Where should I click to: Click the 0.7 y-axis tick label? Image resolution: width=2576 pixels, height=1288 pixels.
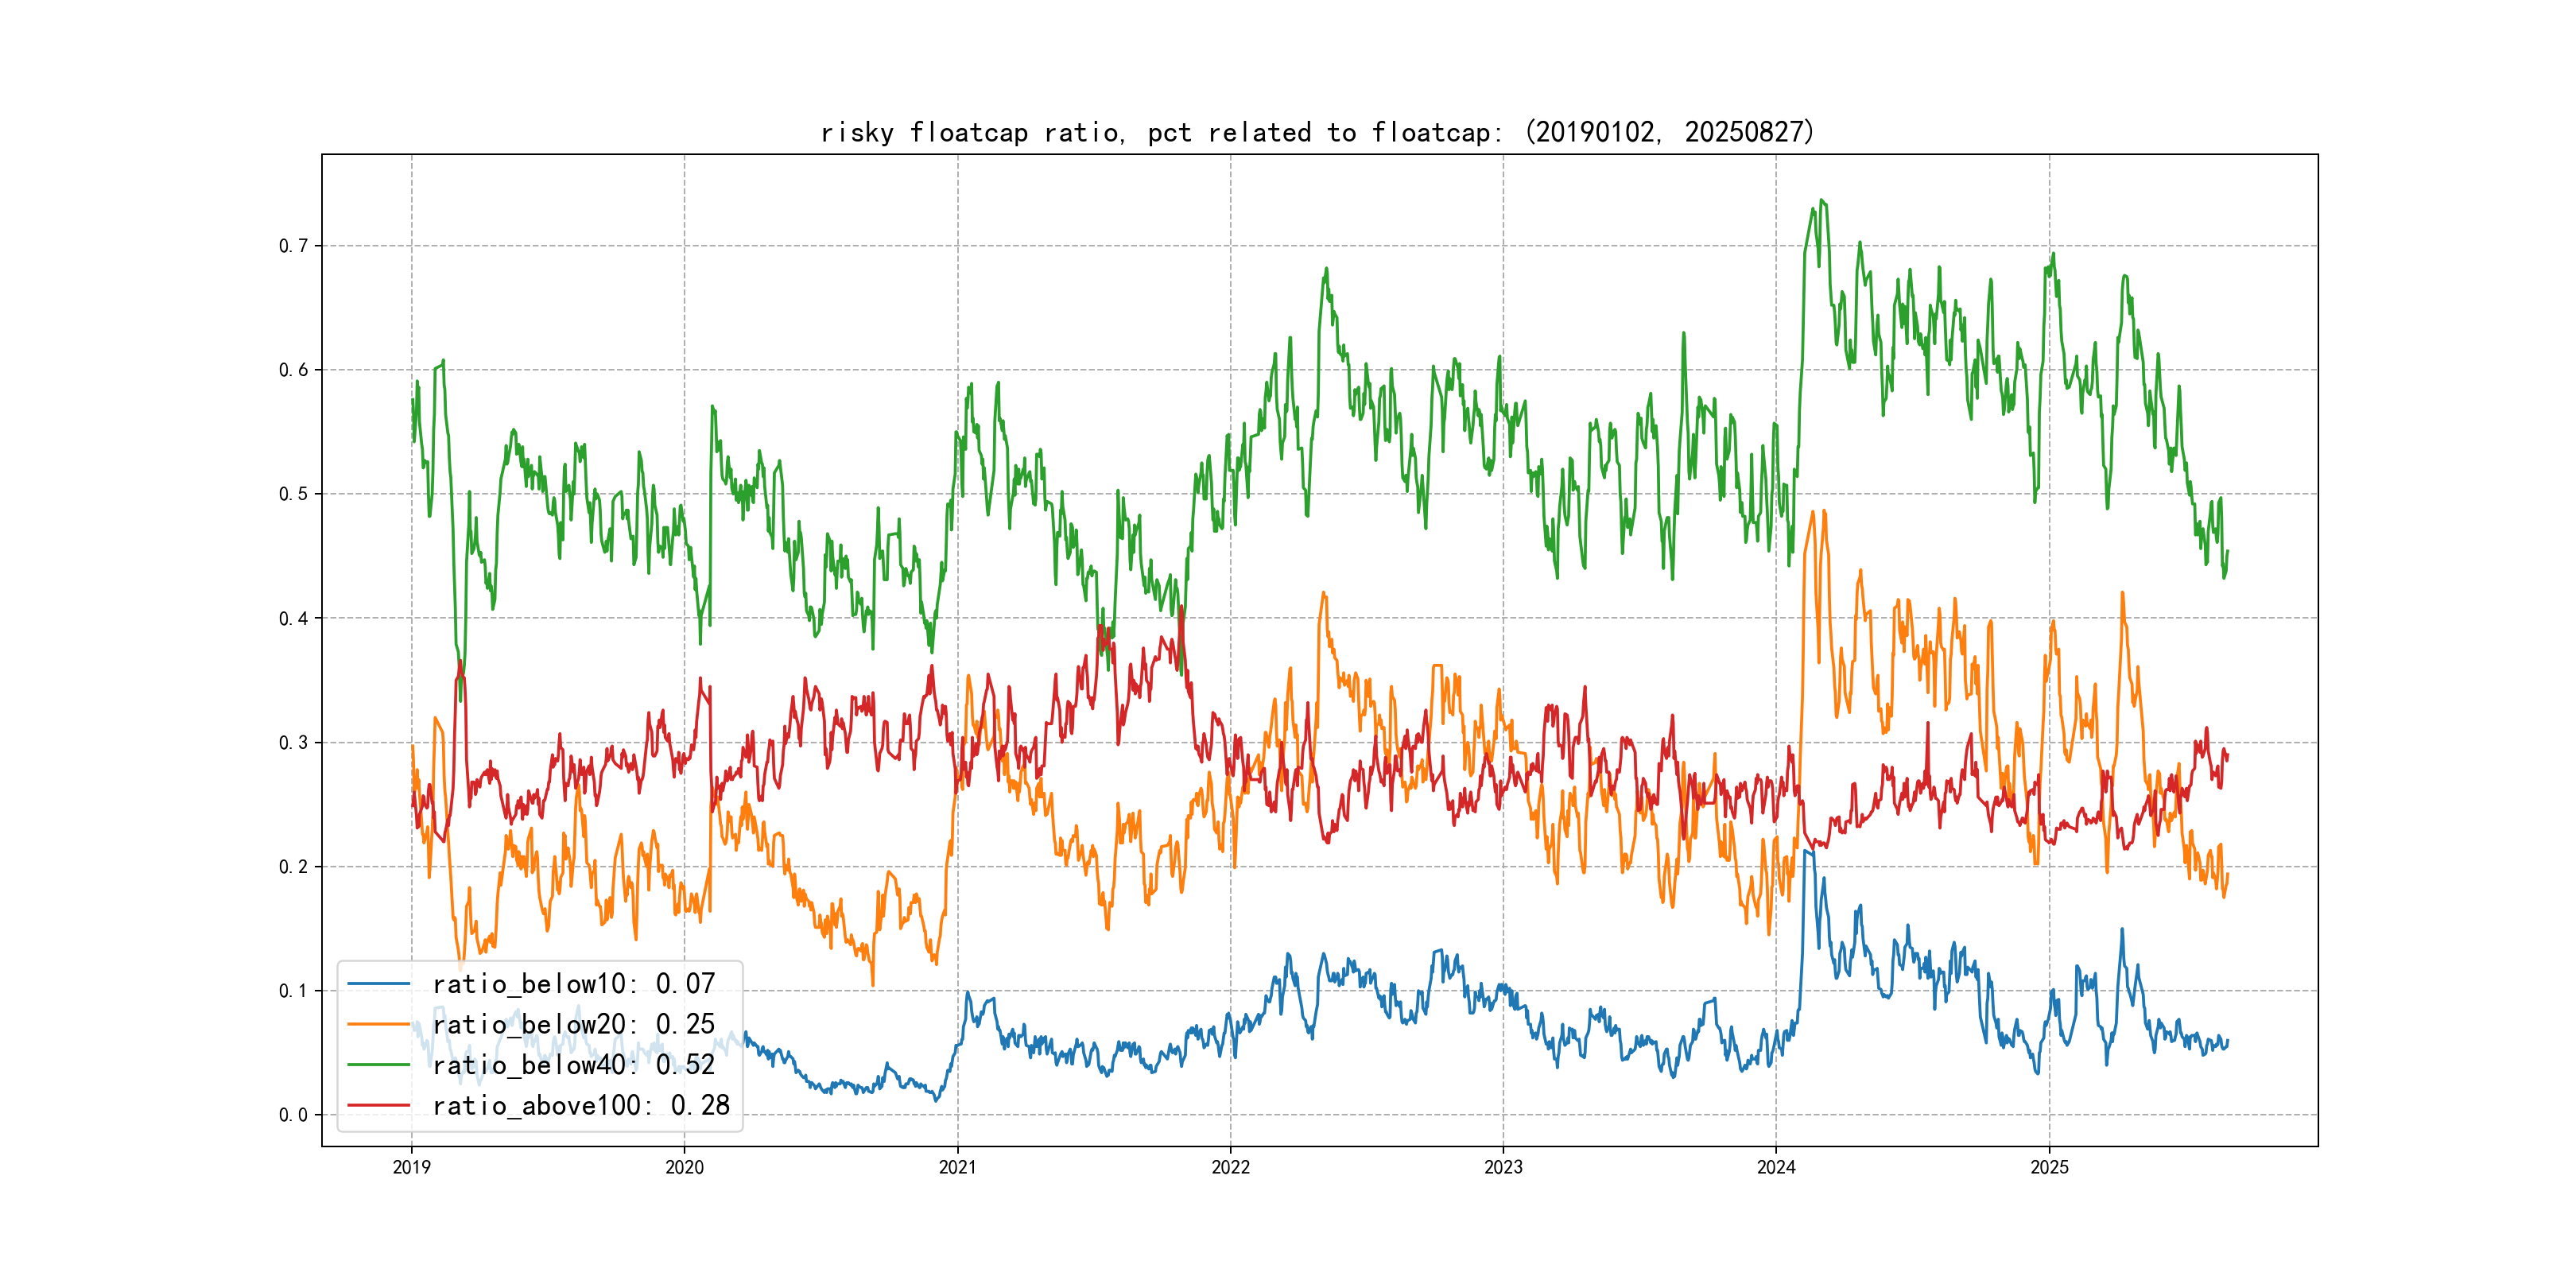click(x=293, y=246)
